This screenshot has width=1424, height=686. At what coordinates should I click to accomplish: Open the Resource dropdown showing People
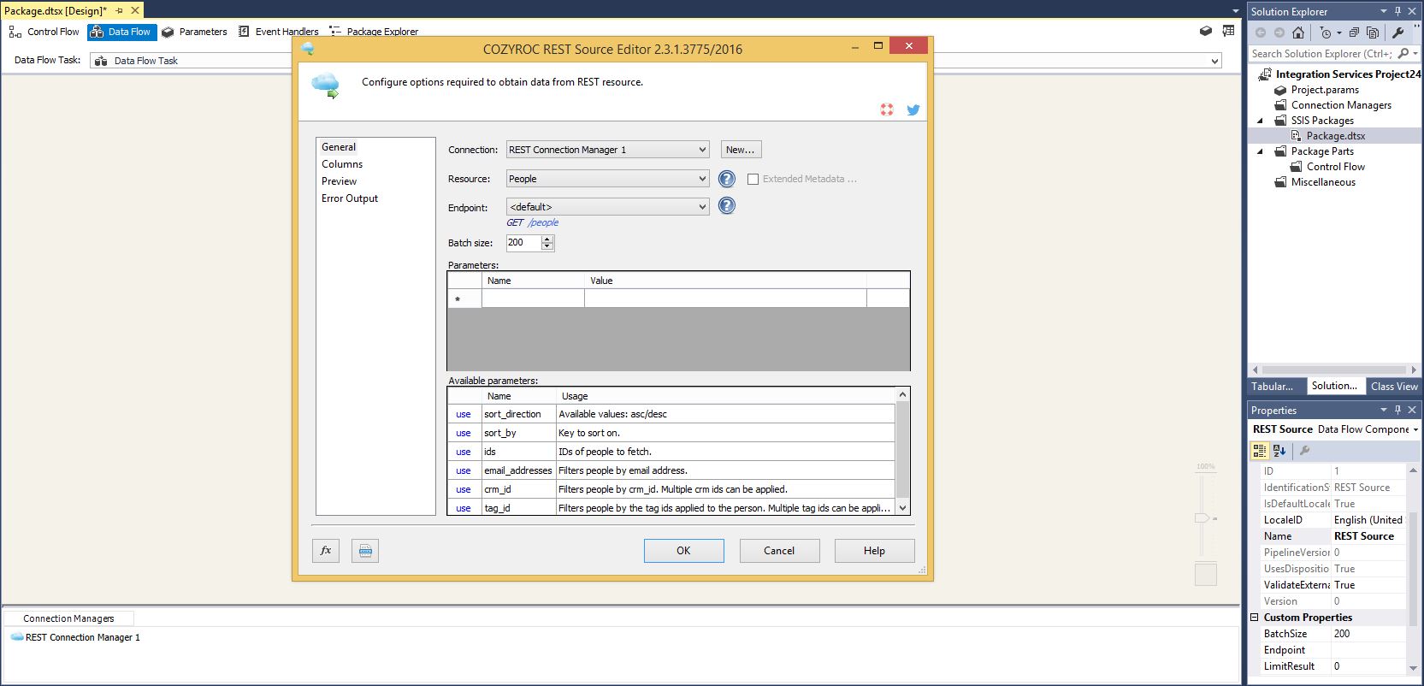[701, 179]
